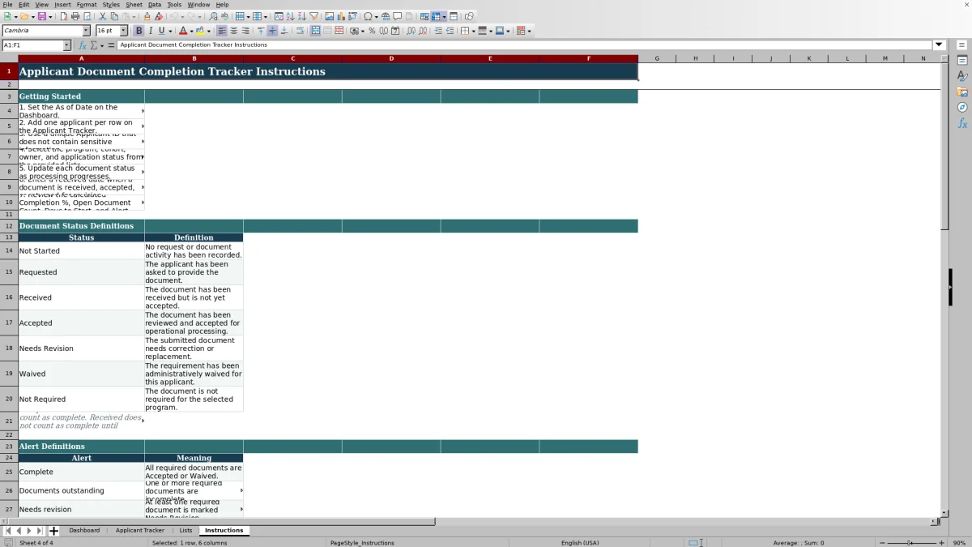The height and width of the screenshot is (547, 972).
Task: Toggle Wrap Text for the cell
Action: (x=300, y=31)
